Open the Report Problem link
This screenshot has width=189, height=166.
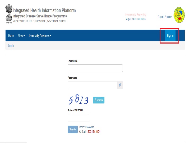pos(165,17)
